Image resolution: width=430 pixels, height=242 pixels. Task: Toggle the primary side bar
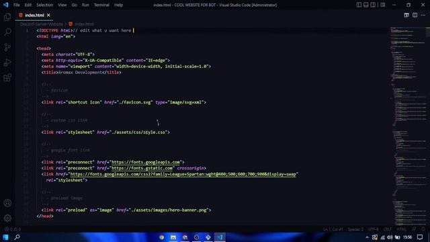359,5
